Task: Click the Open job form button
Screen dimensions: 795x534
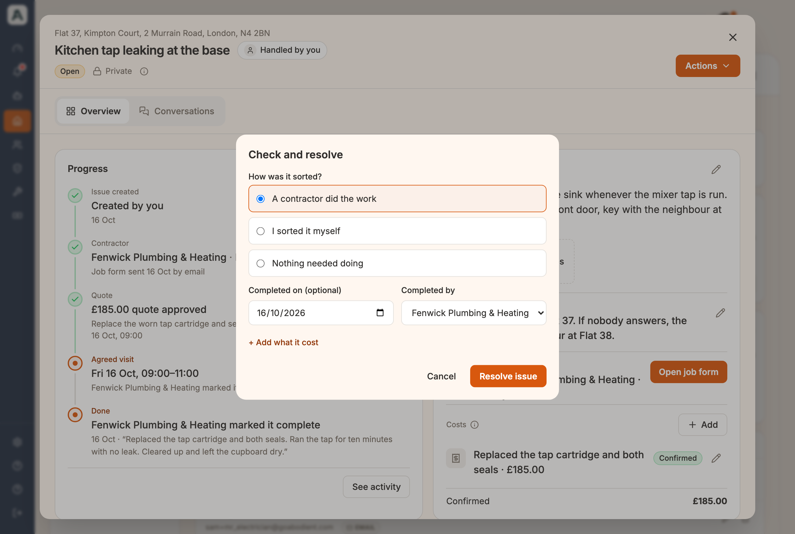Action: pyautogui.click(x=688, y=372)
